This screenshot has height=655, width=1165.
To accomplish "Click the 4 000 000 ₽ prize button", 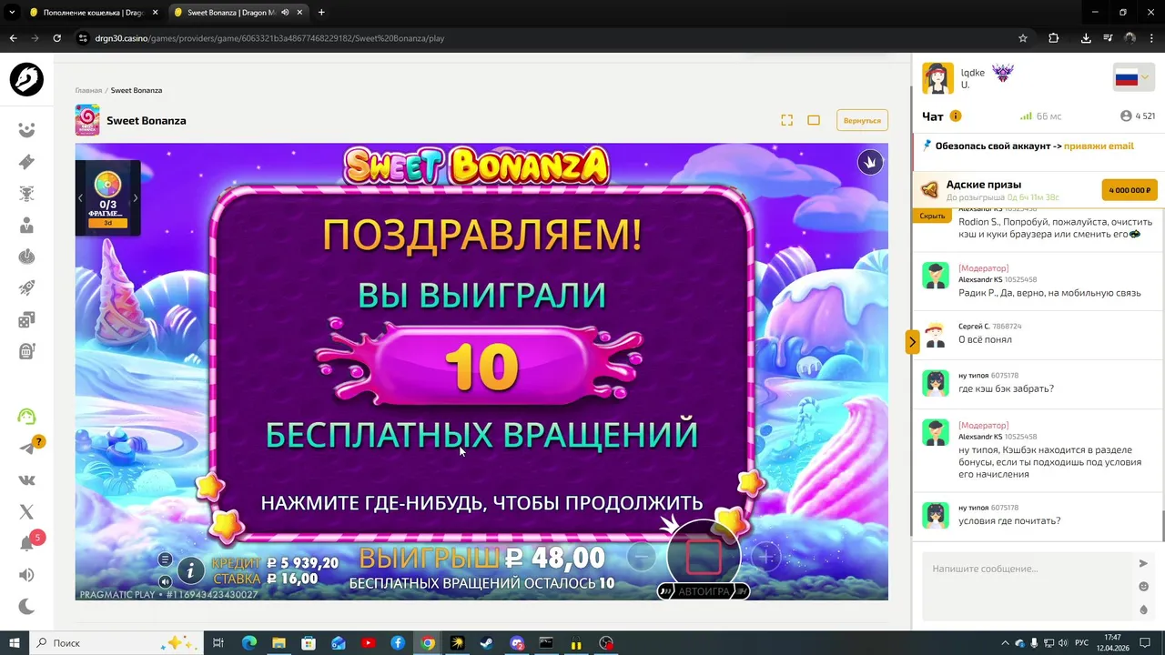I will click(x=1130, y=190).
